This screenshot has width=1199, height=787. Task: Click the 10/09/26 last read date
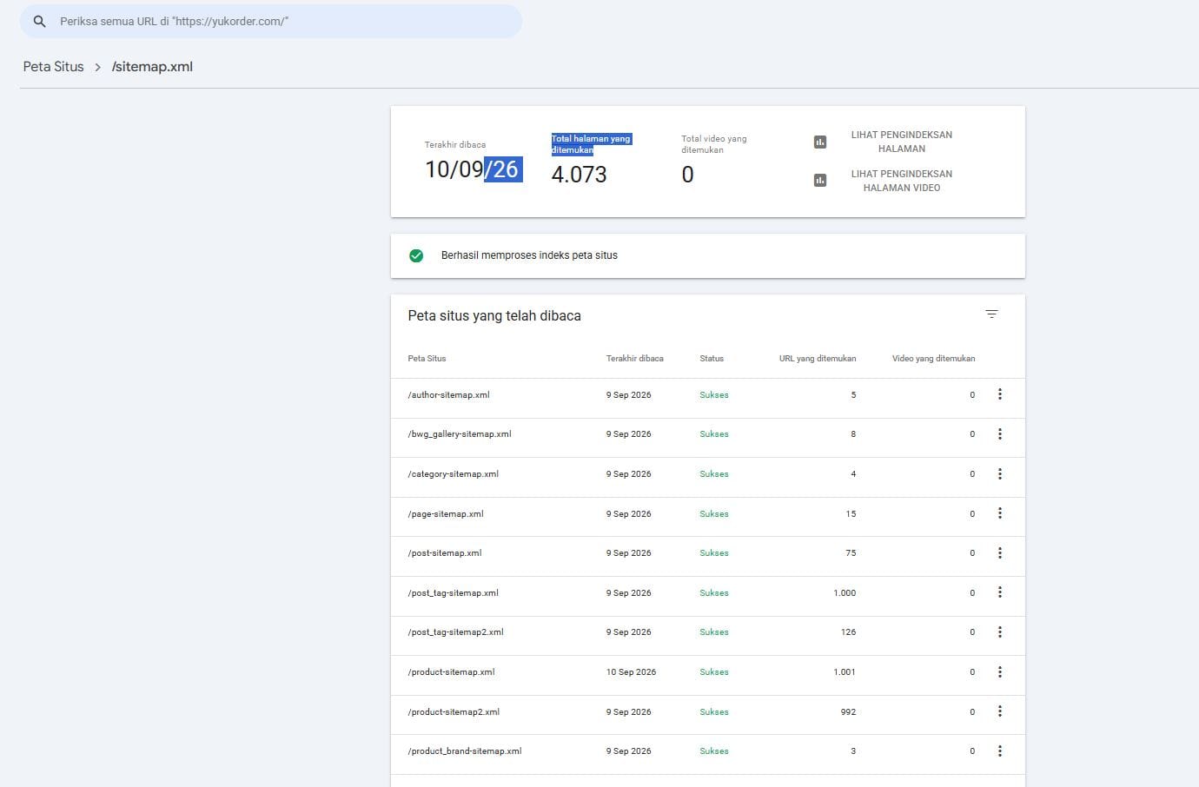click(474, 169)
